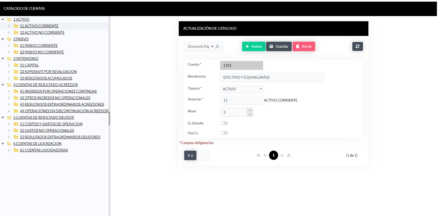Jump to the last page arrow
The height and width of the screenshot is (216, 438).
(289, 155)
